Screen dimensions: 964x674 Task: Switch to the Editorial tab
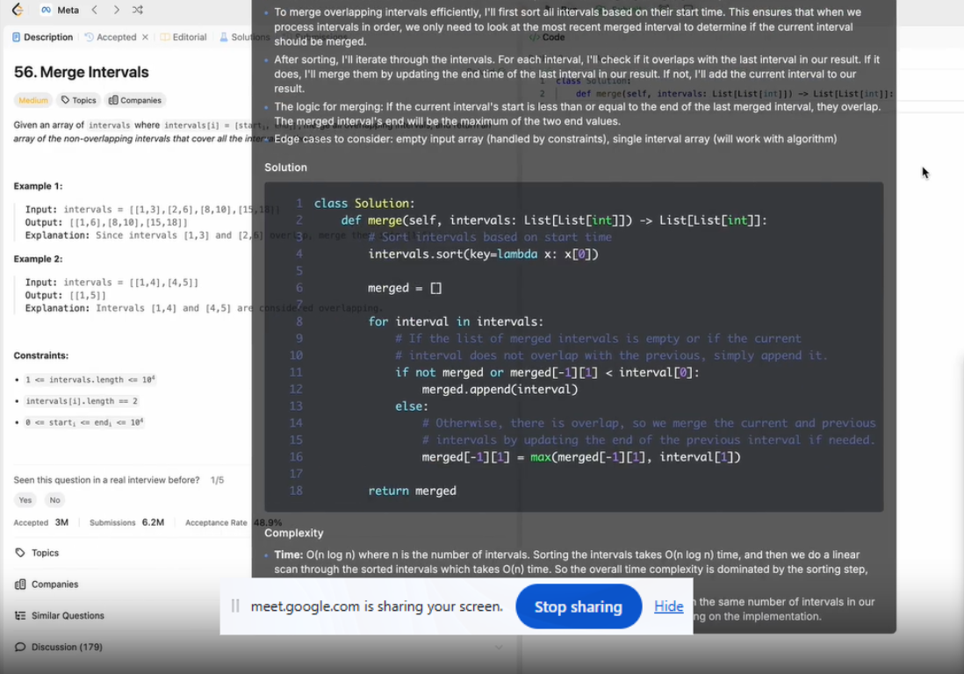point(183,37)
